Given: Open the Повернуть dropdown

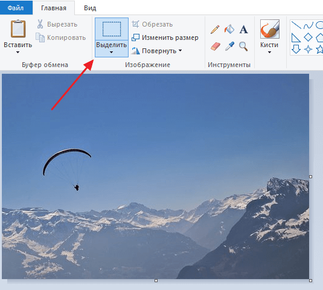Looking at the screenshot, I should [157, 51].
